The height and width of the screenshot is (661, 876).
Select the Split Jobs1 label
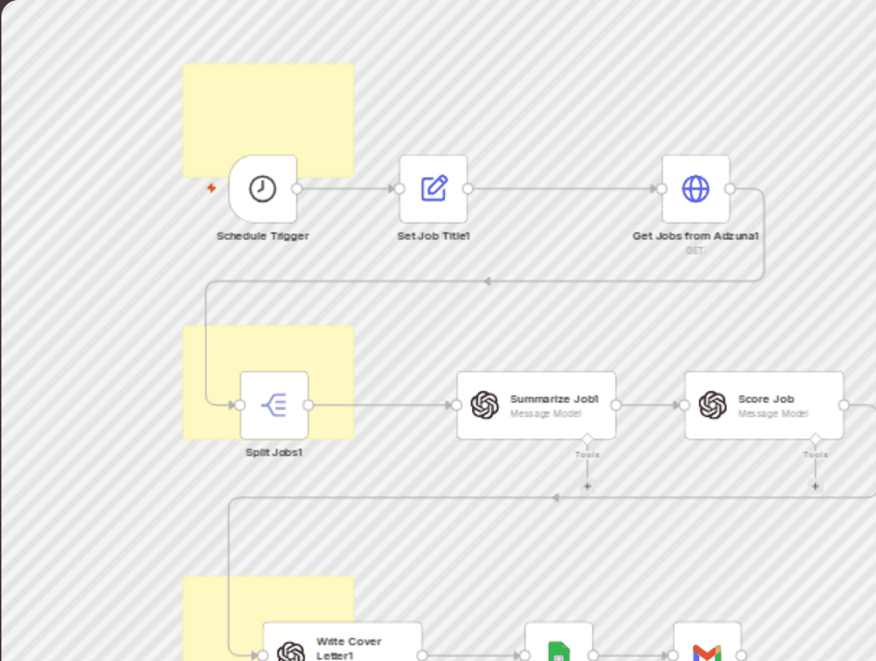(274, 452)
